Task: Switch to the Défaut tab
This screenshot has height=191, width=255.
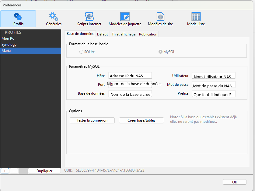Action: tap(103, 34)
